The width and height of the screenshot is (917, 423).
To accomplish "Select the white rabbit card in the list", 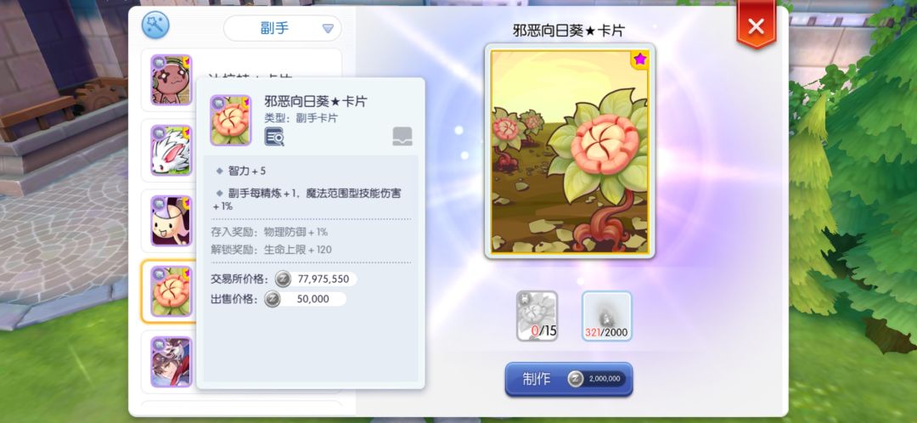I will [172, 149].
